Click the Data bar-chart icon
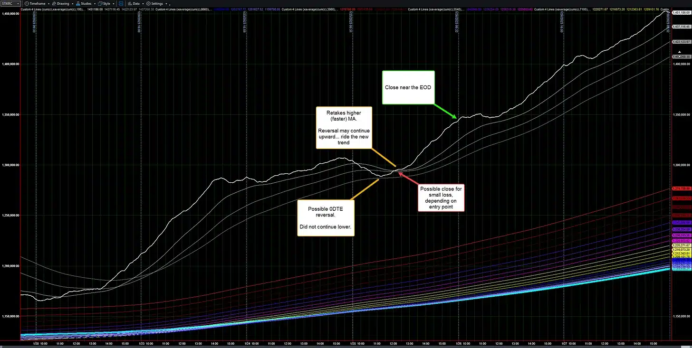 click(129, 3)
